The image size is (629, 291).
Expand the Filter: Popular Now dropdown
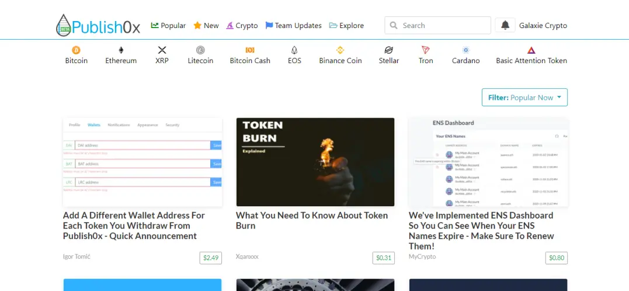[524, 98]
